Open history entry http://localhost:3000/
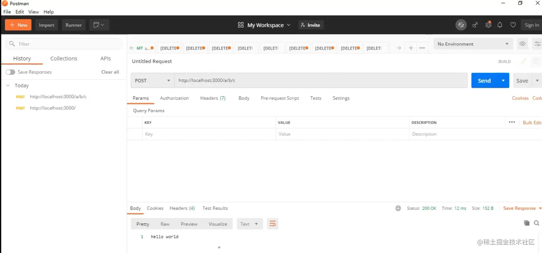Screen dimensions: 542x253 pyautogui.click(x=53, y=108)
